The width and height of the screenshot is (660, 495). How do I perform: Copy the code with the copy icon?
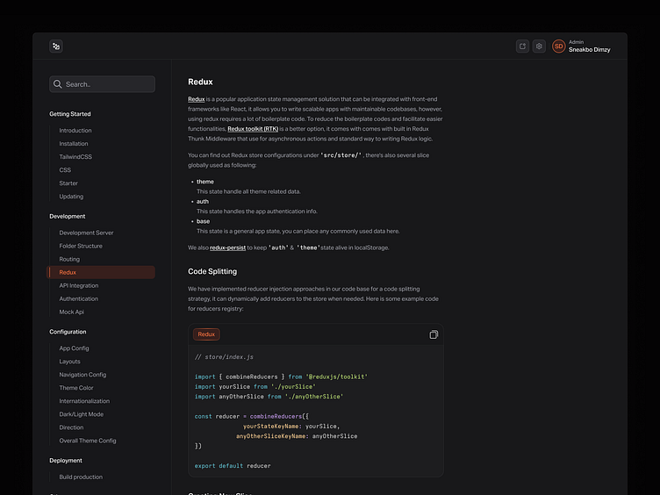click(434, 334)
